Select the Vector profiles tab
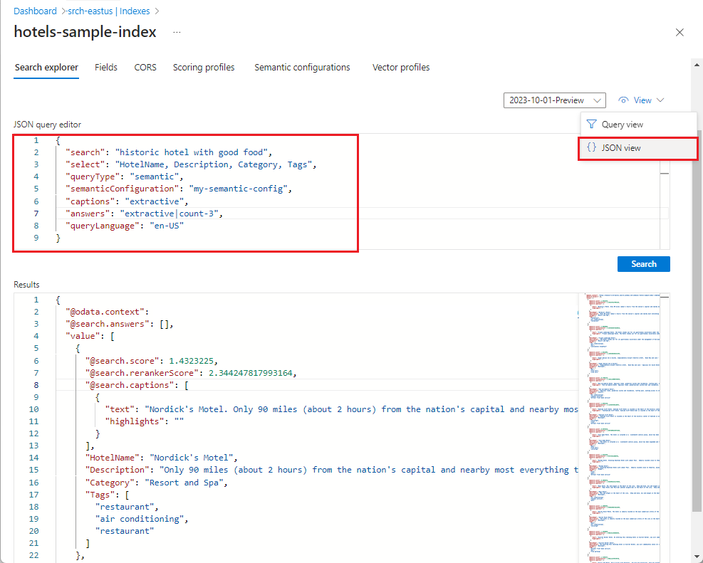 click(x=401, y=67)
